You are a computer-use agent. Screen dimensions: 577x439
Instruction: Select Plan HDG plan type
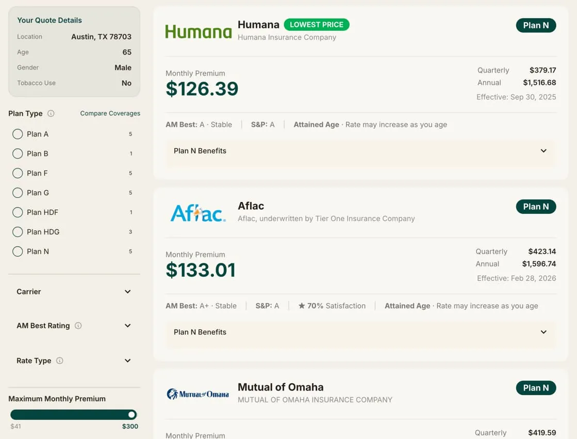click(18, 232)
